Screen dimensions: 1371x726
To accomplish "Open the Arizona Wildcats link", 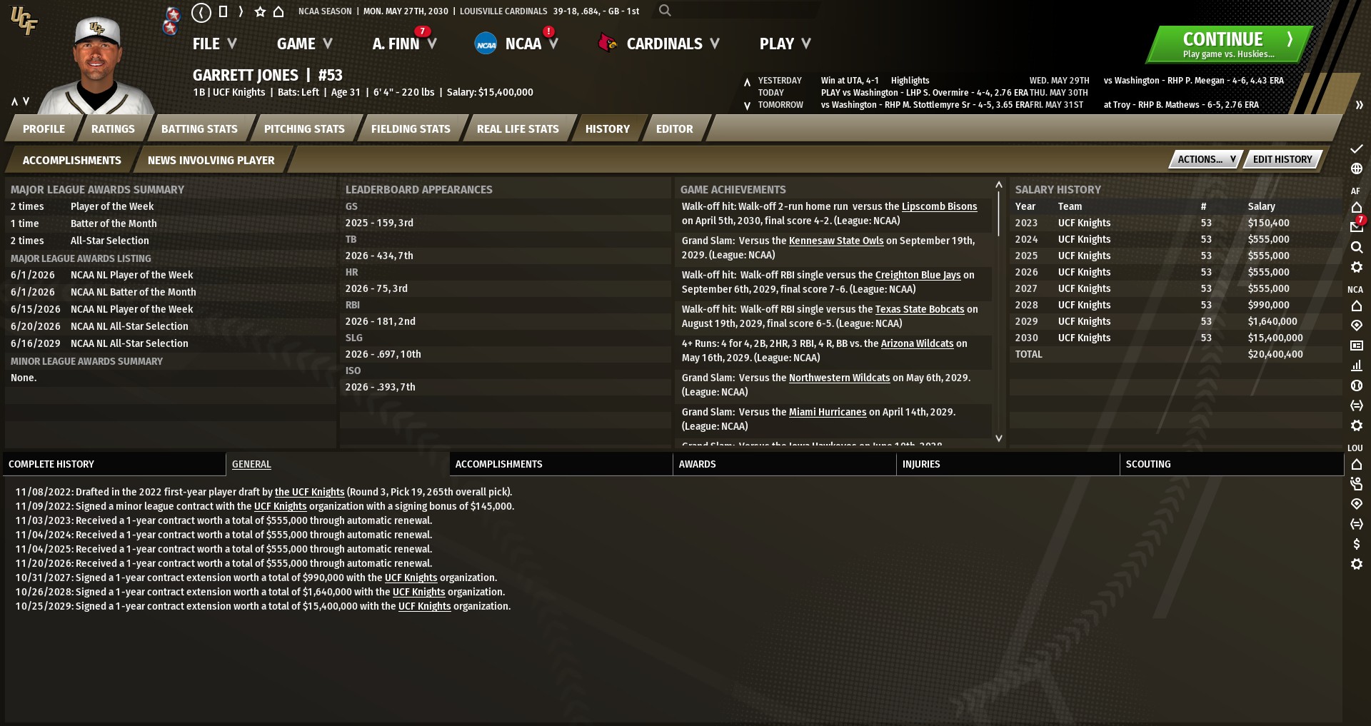I will tap(917, 343).
